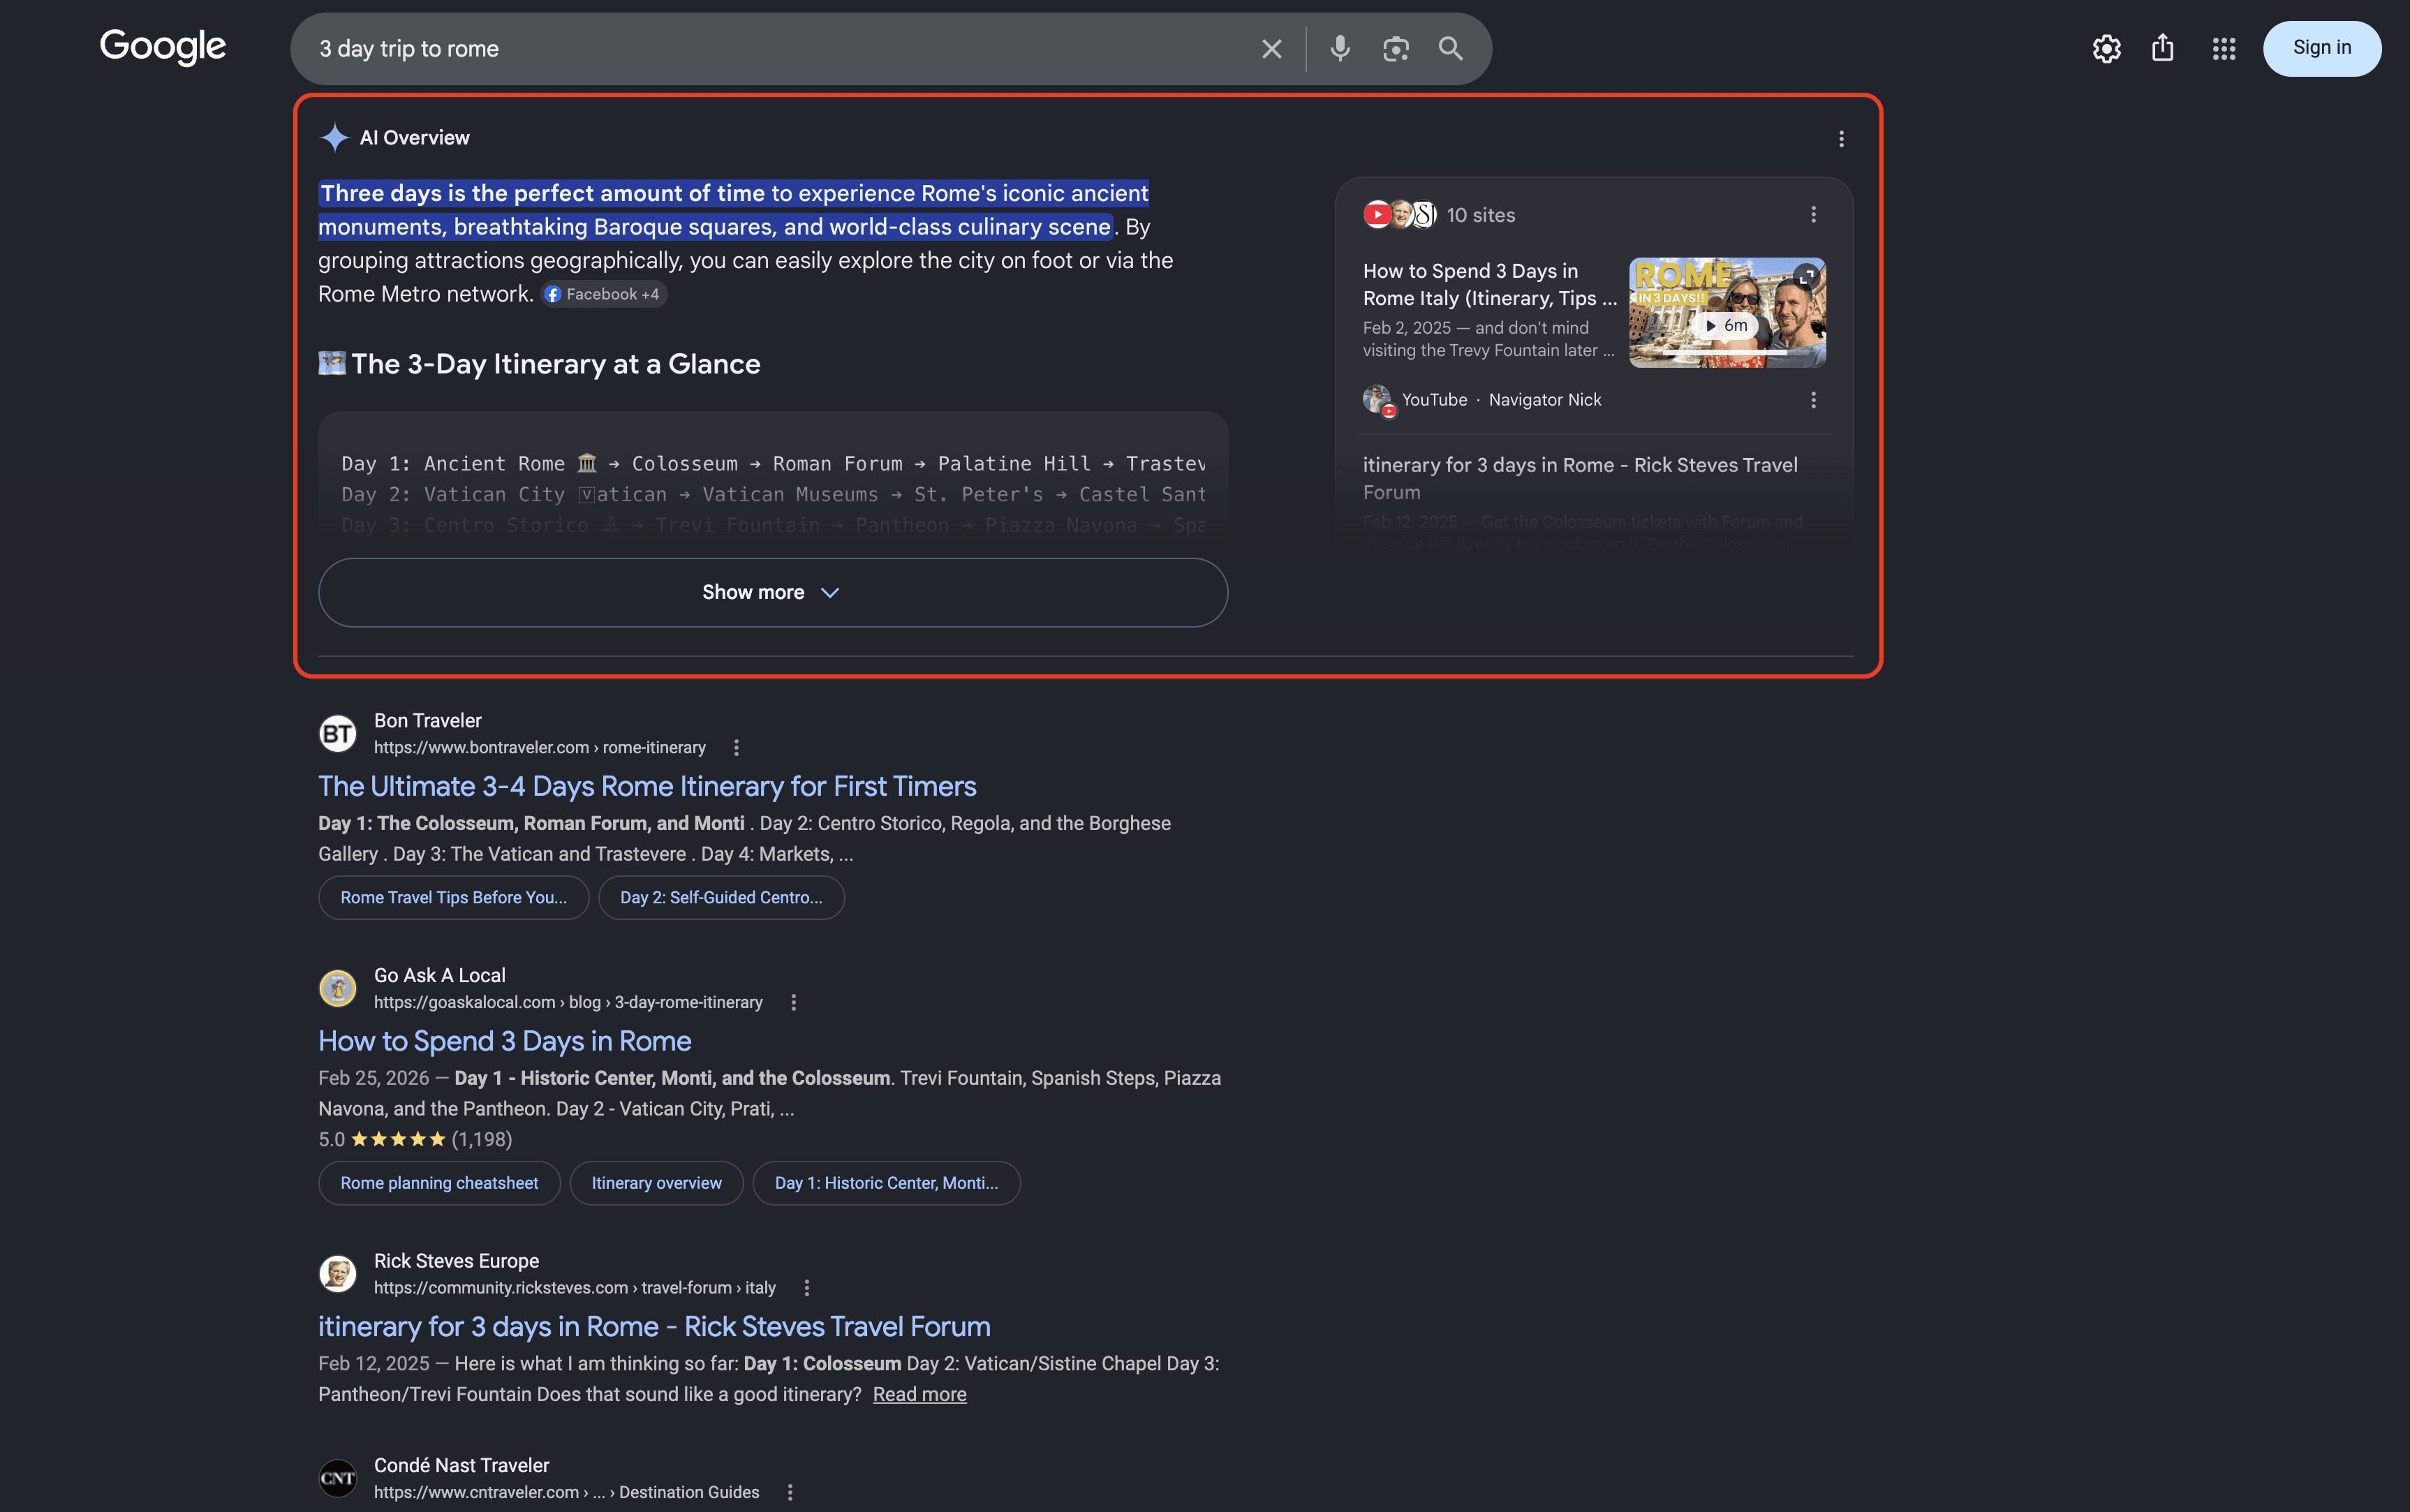2410x1512 pixels.
Task: Click the highlighted Three days is the perfect amount sentence
Action: coord(733,210)
